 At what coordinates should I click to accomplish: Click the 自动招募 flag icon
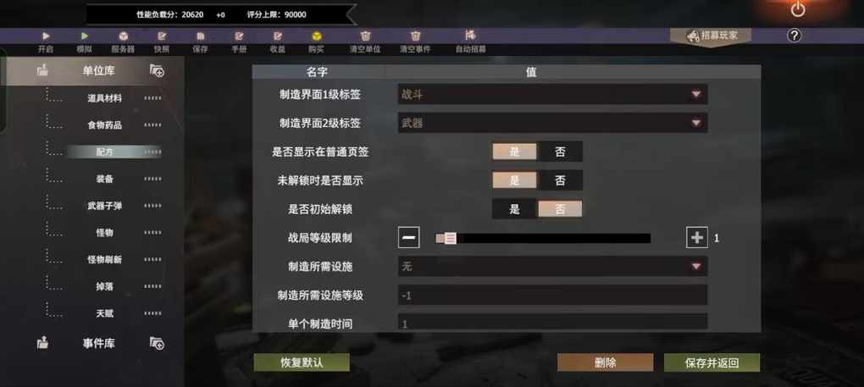click(x=470, y=36)
